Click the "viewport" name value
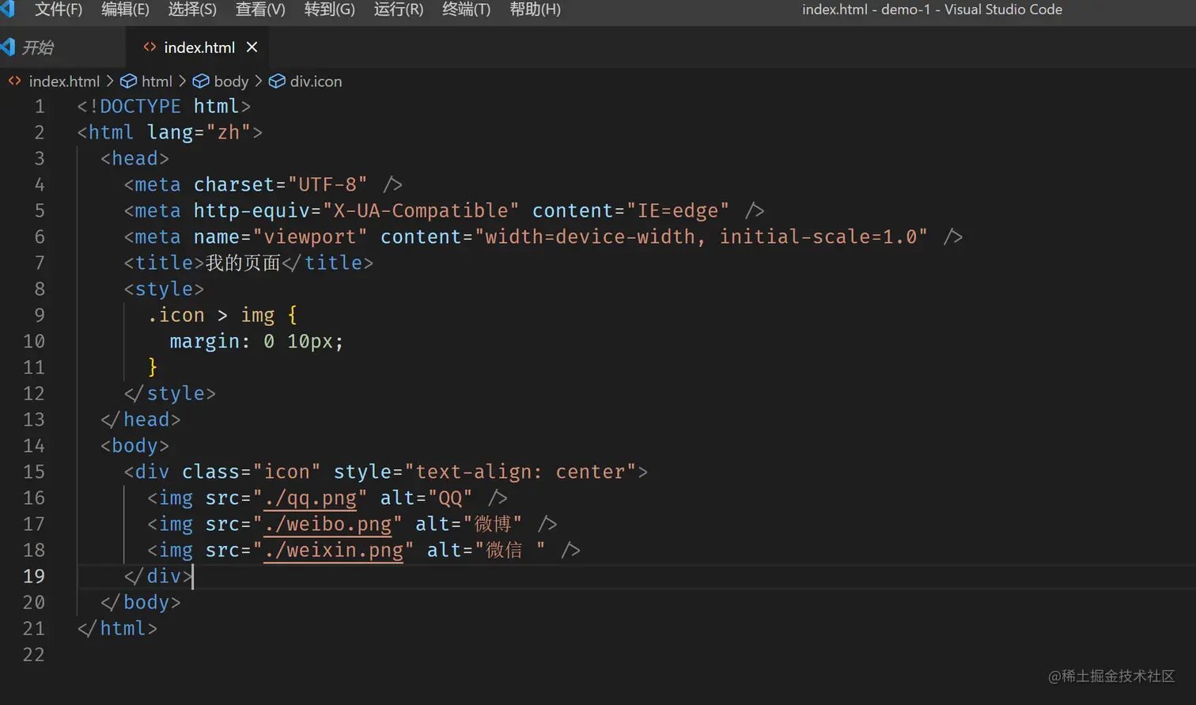The height and width of the screenshot is (705, 1196). 309,237
